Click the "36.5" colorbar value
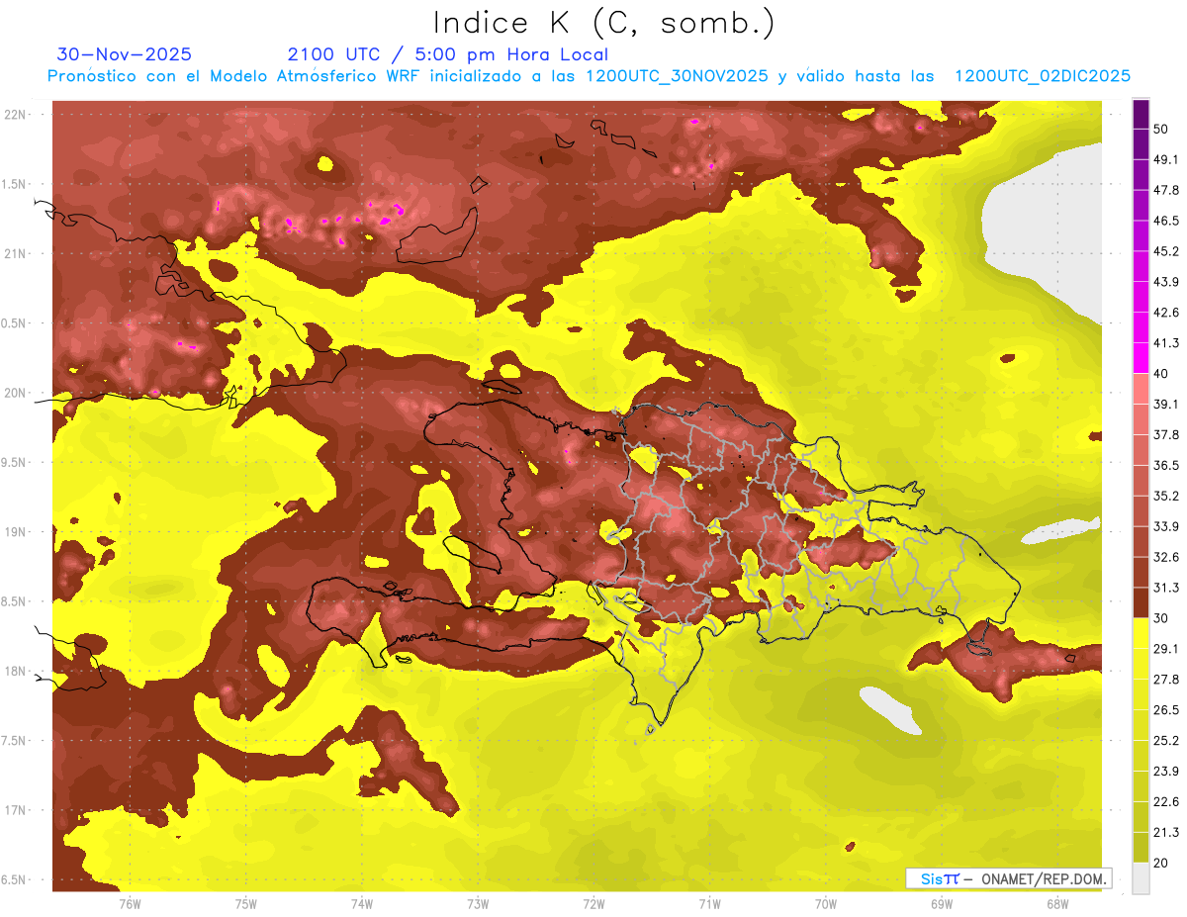The width and height of the screenshot is (1187, 917). point(1166,465)
